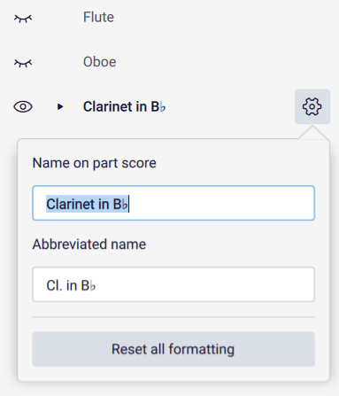The image size is (339, 396).
Task: Click the popup arrow pointer beneath the gear
Action: tap(312, 132)
